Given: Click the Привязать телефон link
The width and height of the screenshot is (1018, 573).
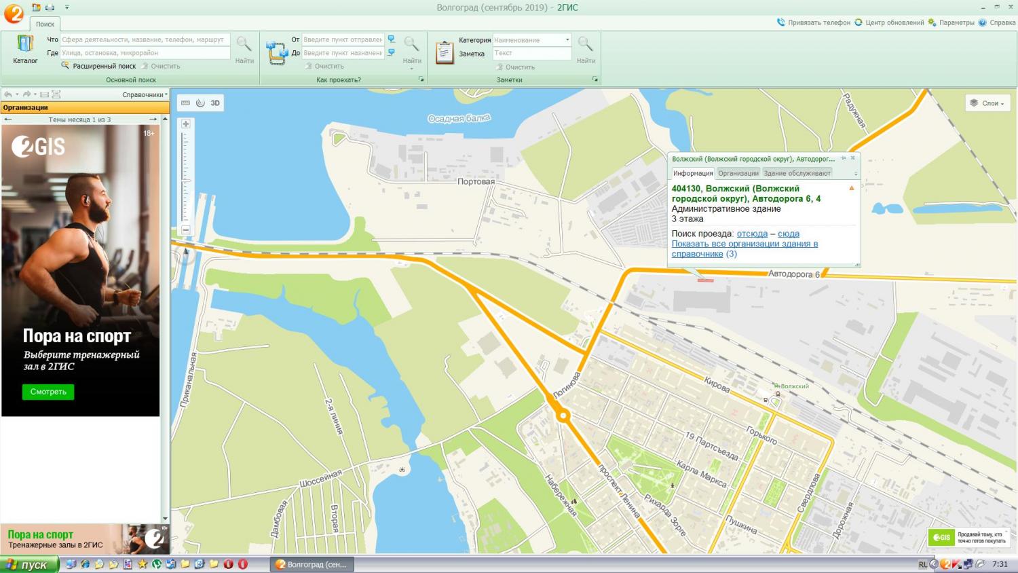Looking at the screenshot, I should pyautogui.click(x=814, y=22).
